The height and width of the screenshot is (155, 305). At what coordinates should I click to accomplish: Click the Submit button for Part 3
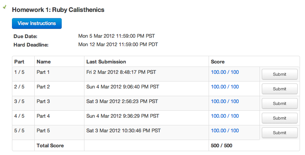point(279,103)
